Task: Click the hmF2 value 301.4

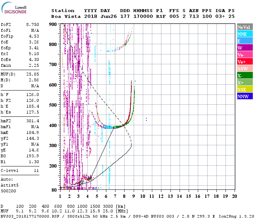Action: click(32, 121)
